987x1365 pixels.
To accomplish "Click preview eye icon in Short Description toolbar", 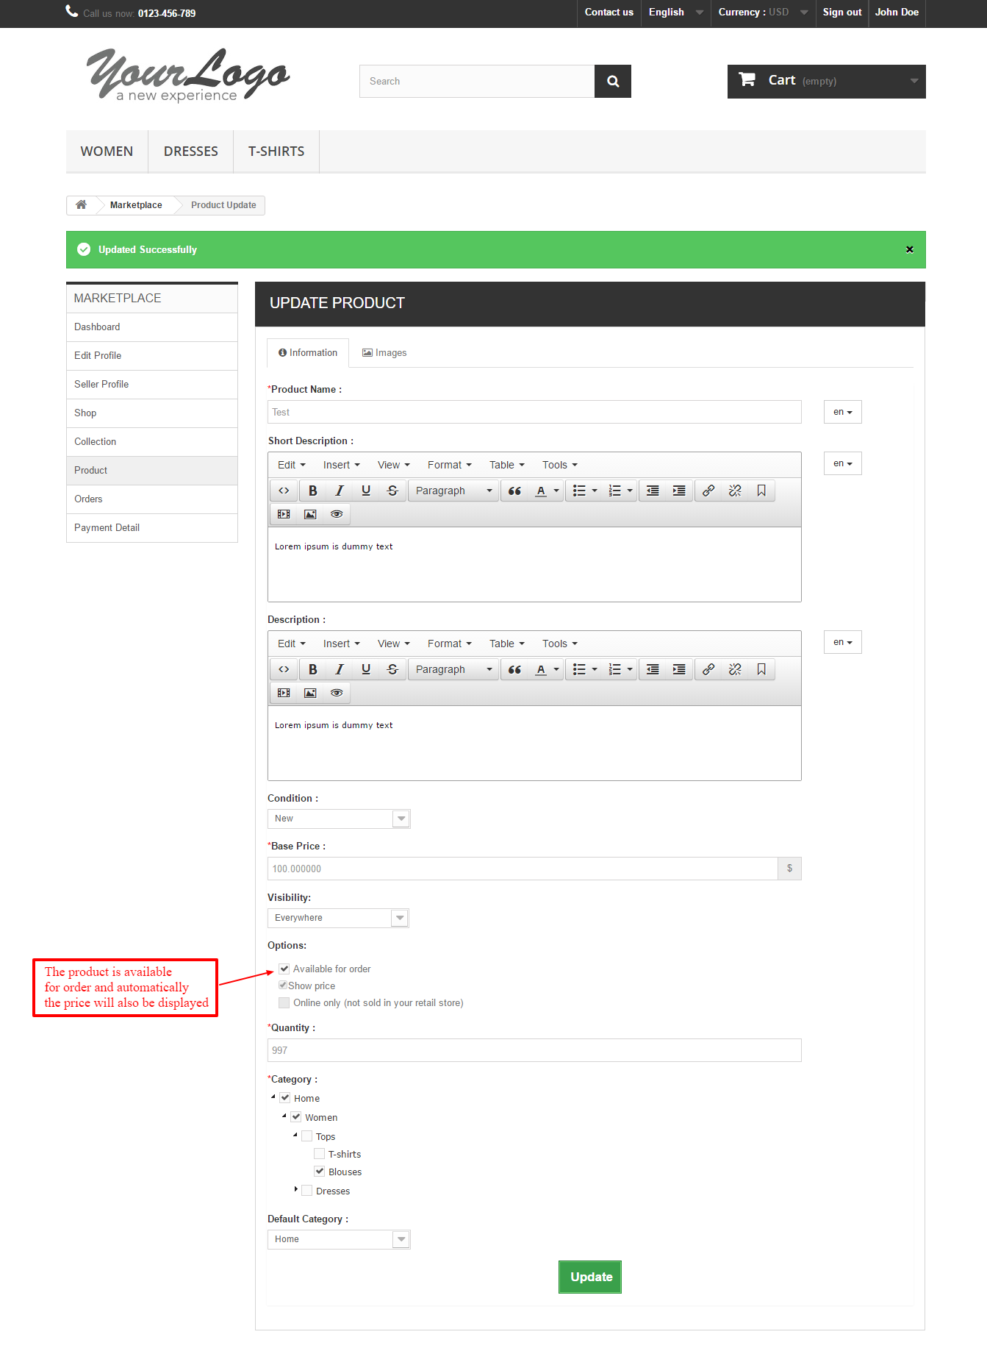I will (x=337, y=514).
